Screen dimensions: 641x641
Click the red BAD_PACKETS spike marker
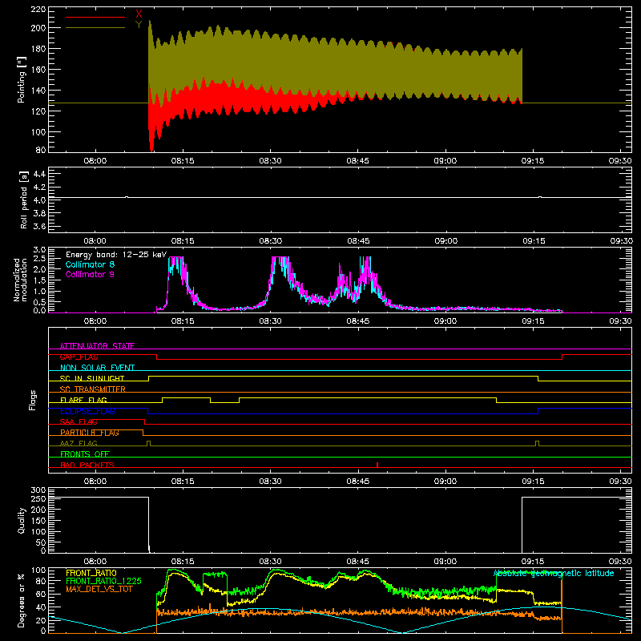[377, 465]
